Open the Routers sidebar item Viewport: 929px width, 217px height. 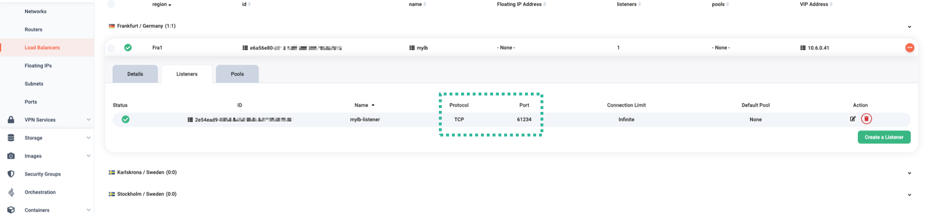(x=33, y=29)
